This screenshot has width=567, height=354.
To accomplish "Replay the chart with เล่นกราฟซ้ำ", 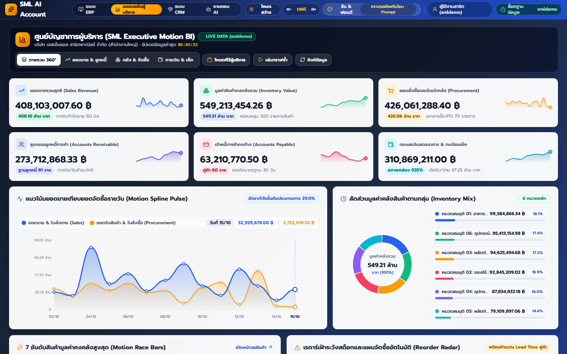I will [x=272, y=60].
